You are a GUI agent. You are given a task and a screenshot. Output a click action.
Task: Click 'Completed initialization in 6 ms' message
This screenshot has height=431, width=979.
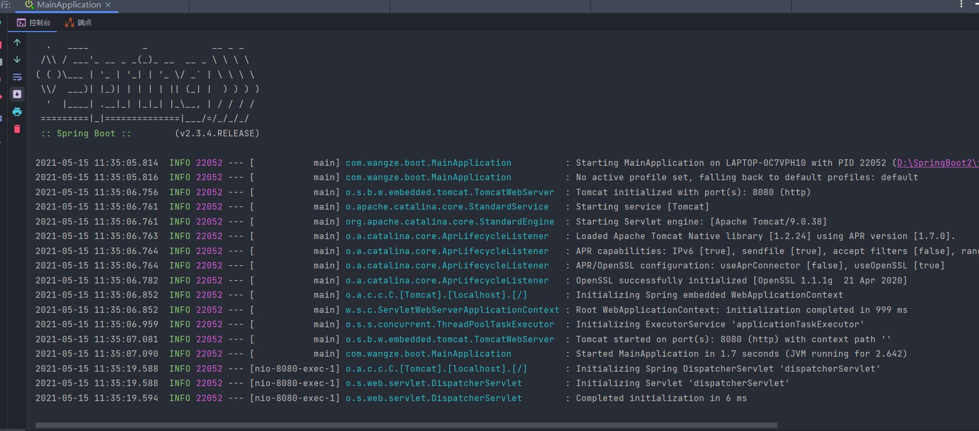(661, 398)
